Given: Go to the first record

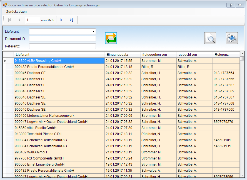Looking at the screenshot, I should (9, 20).
